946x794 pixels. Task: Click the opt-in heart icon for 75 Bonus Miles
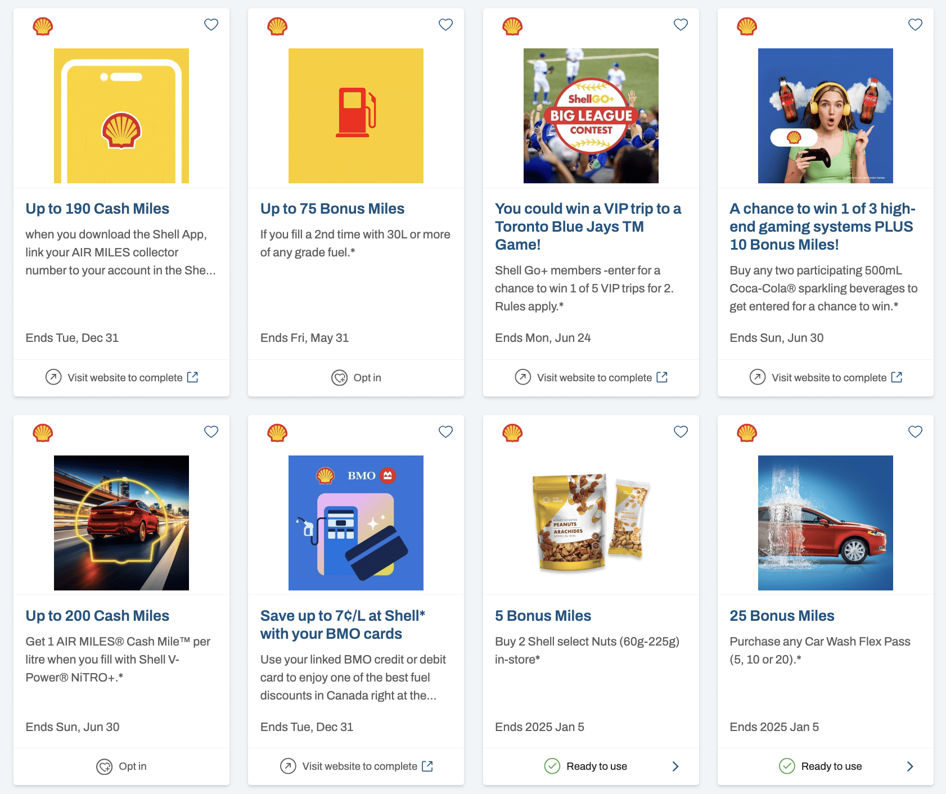pos(339,378)
